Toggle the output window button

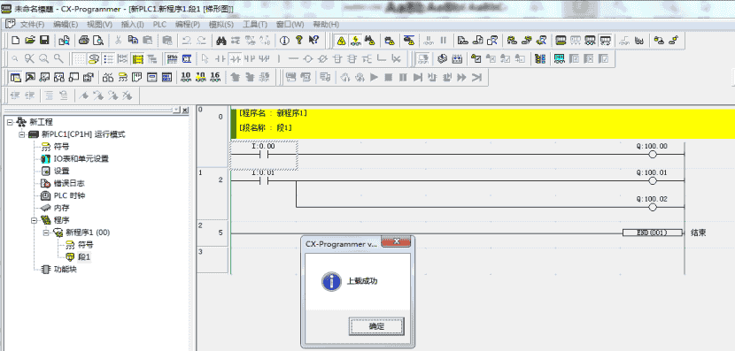pos(30,77)
